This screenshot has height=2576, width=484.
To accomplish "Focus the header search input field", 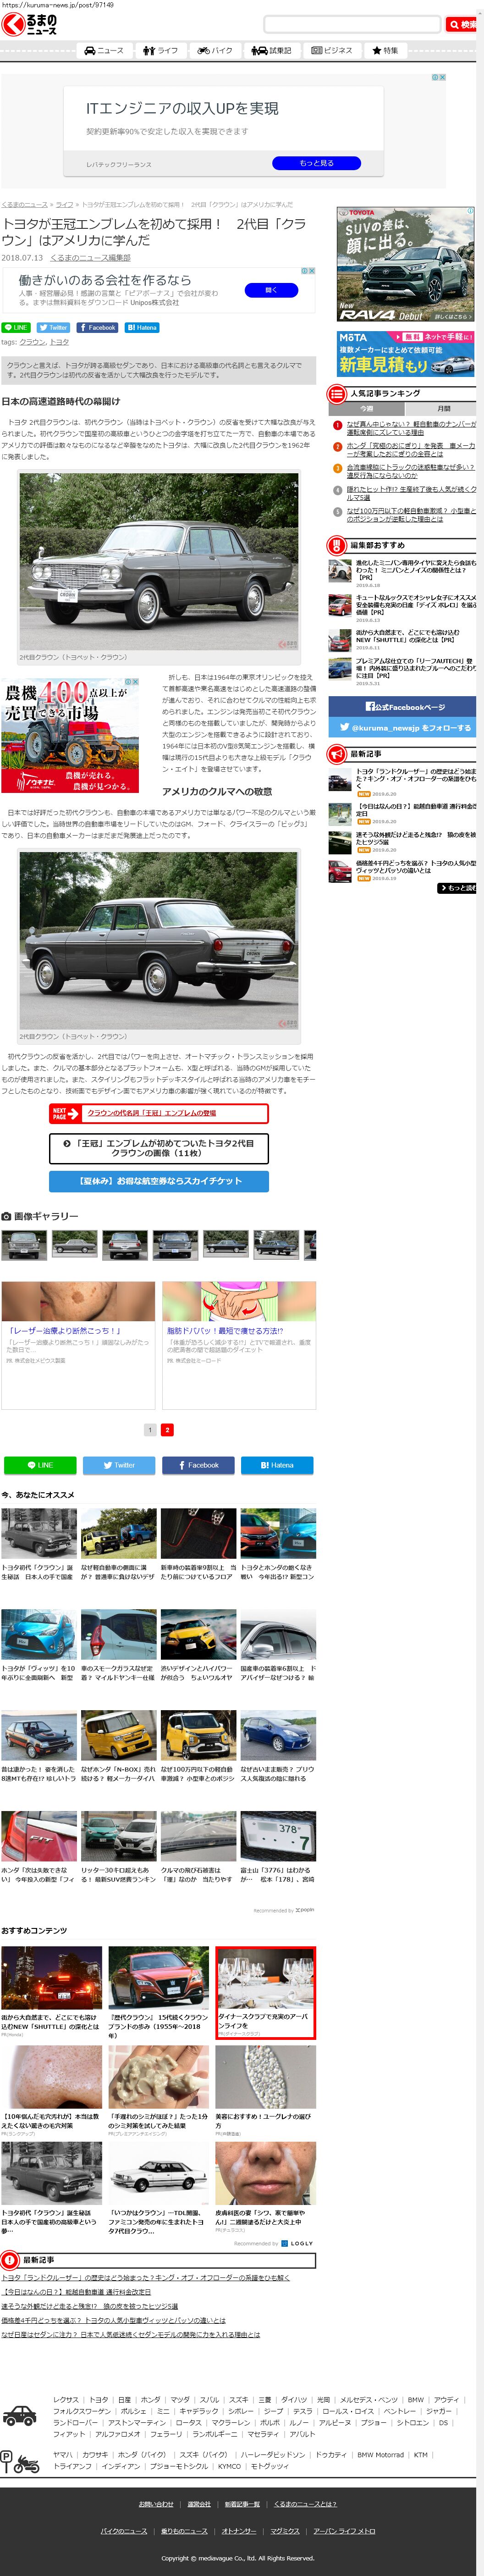I will tap(352, 24).
